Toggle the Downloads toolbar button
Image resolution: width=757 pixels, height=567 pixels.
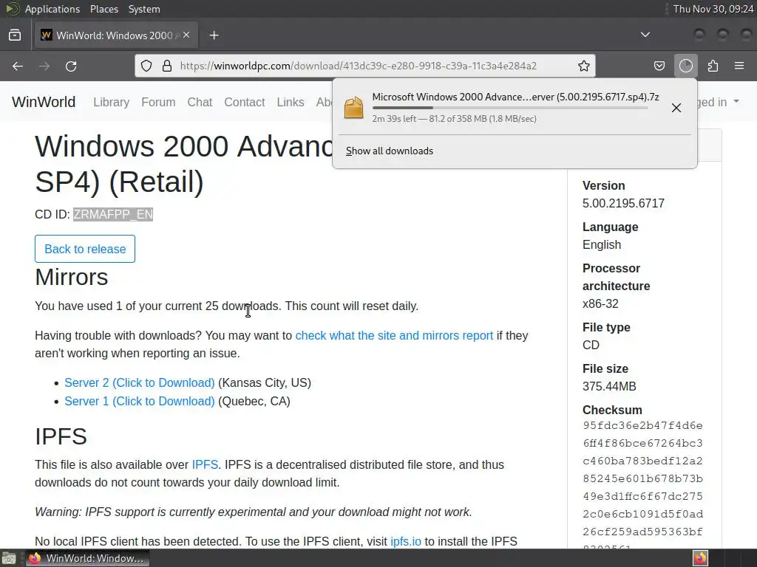(686, 66)
